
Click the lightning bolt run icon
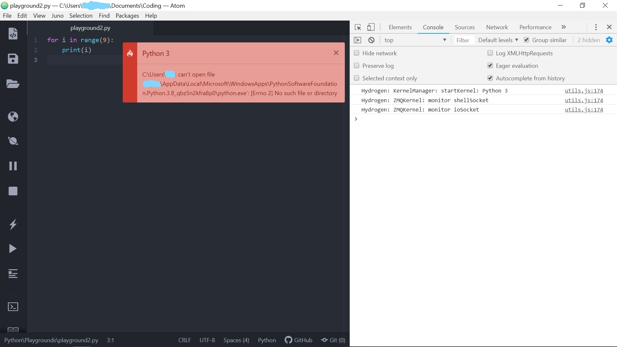tap(13, 224)
